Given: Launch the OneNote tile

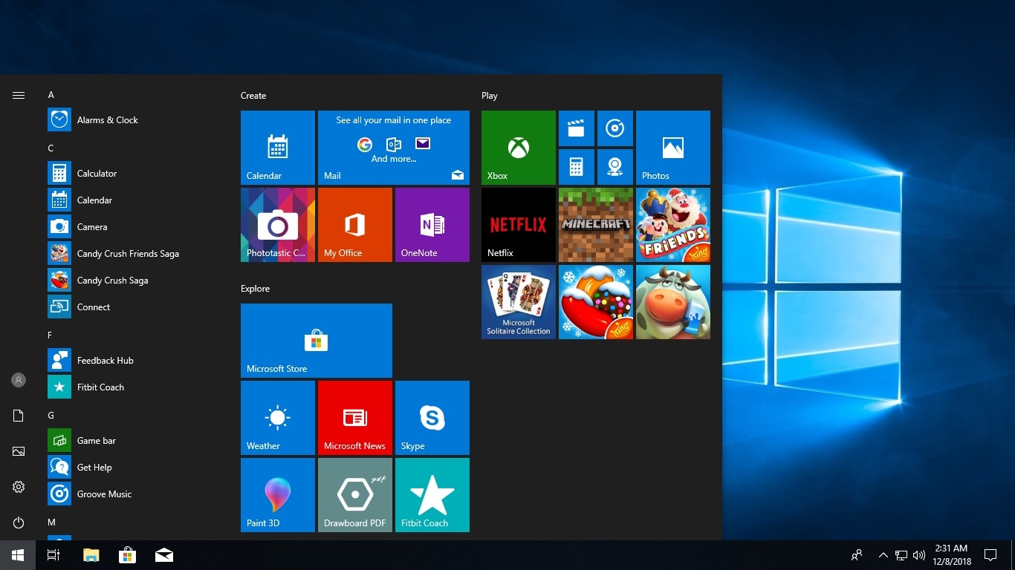Looking at the screenshot, I should click(x=432, y=225).
